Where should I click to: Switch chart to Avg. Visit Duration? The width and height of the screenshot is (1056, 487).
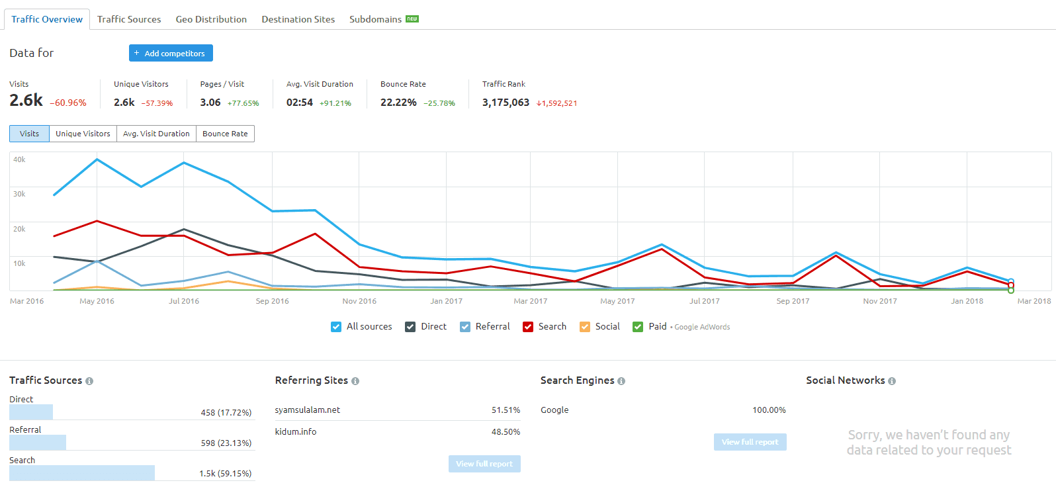coord(156,134)
